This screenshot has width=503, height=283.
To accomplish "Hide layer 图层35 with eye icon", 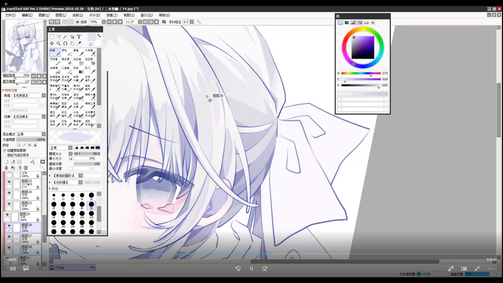I will coord(9,182).
